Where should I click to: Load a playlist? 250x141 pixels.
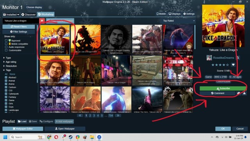pyautogui.click(x=22, y=121)
